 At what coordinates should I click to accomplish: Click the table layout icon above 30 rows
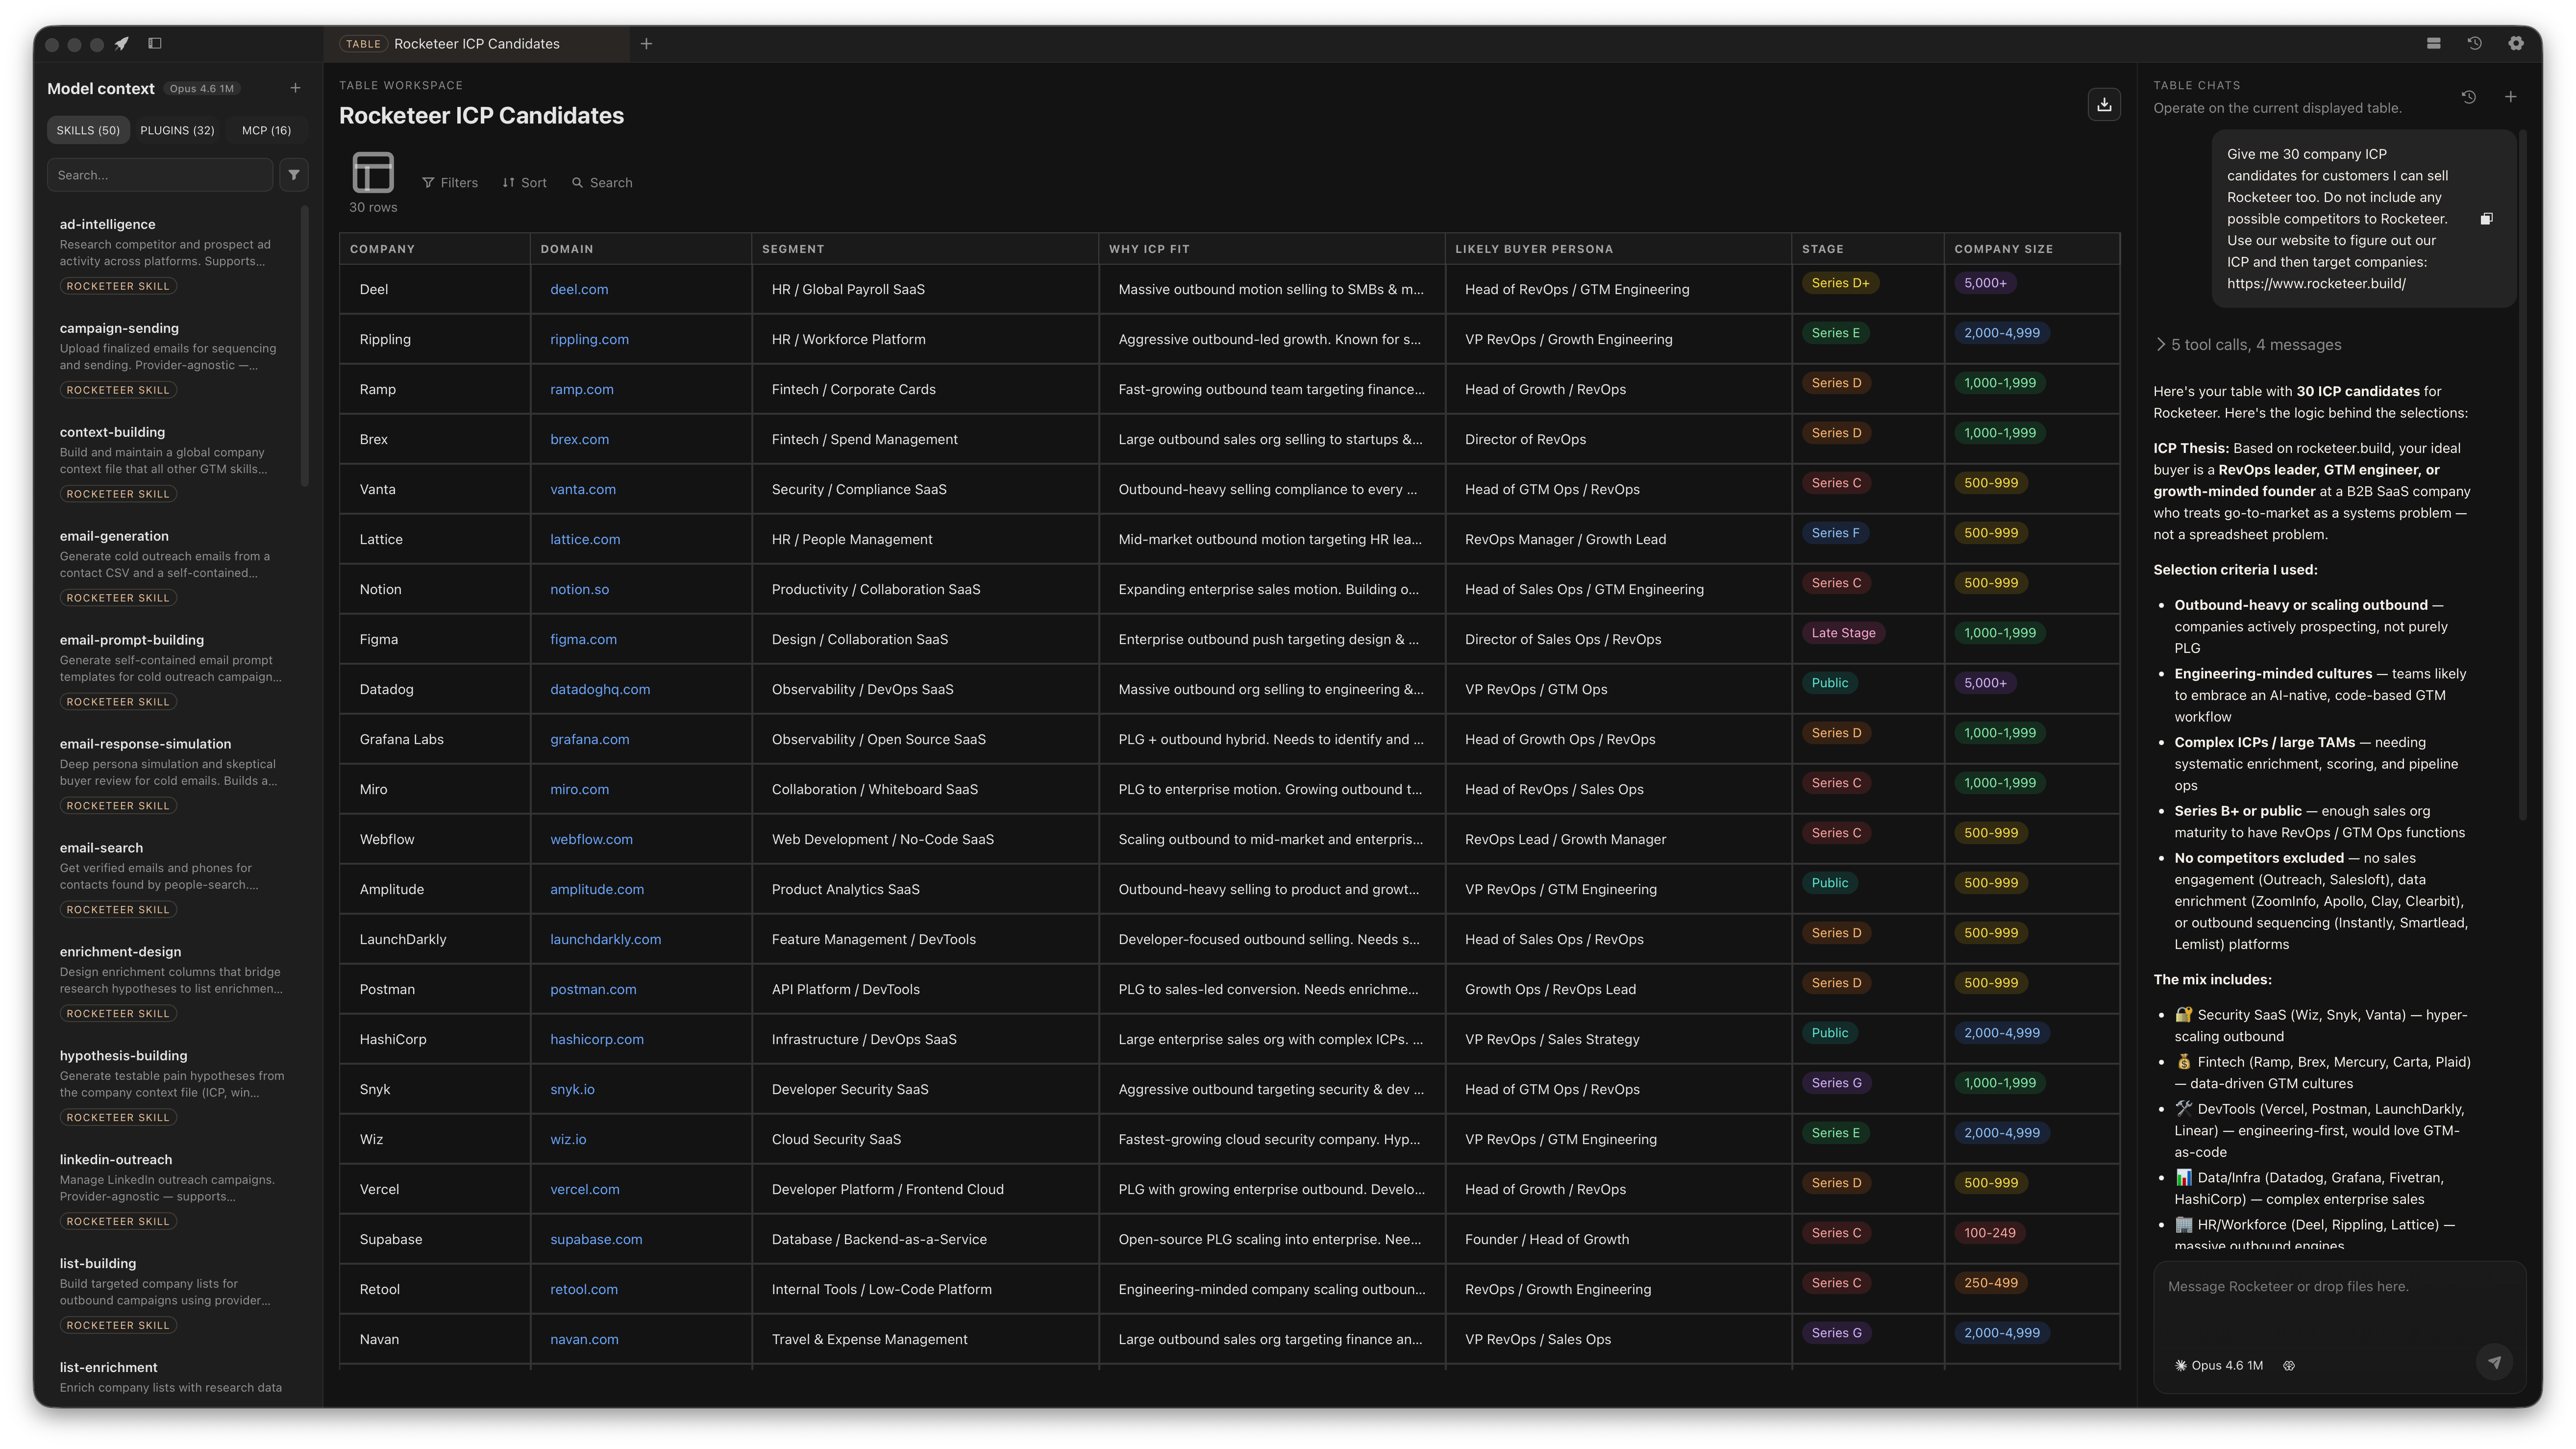(372, 171)
